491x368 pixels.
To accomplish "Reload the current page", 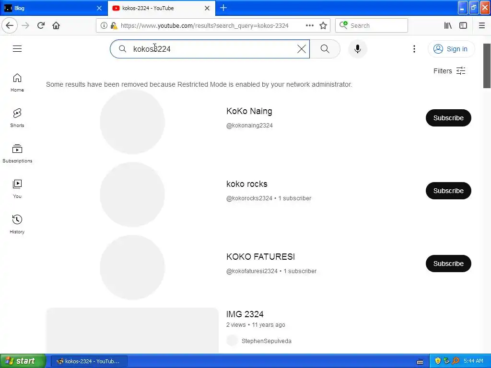I will (41, 25).
